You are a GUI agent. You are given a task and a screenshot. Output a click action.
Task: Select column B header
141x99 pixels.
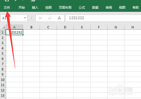point(31,27)
